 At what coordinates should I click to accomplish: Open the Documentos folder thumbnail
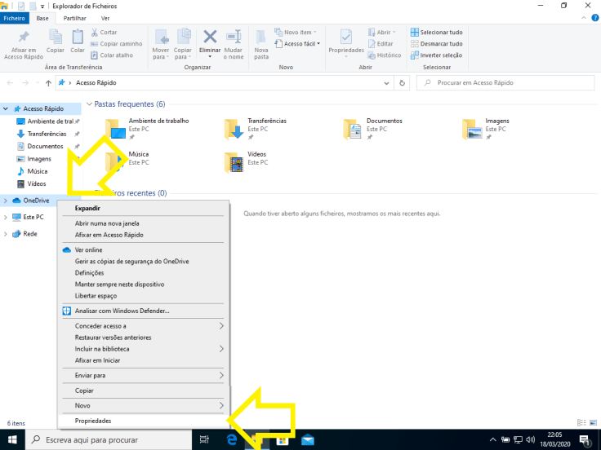[x=352, y=129]
